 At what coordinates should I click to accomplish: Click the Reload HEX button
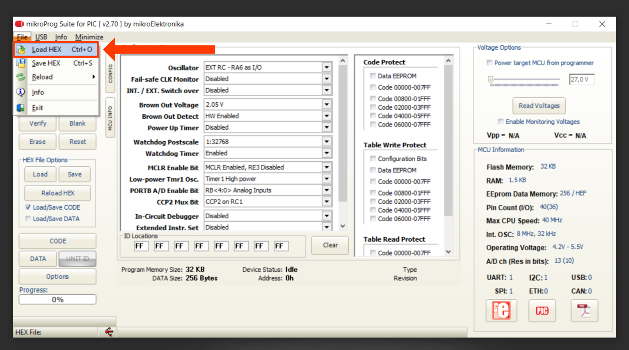click(x=58, y=193)
